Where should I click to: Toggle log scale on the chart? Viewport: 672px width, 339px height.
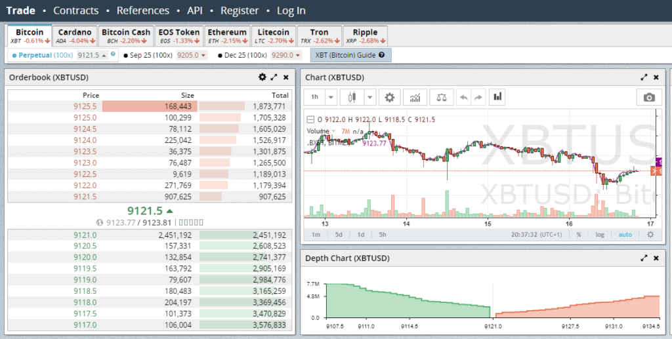[x=600, y=234]
